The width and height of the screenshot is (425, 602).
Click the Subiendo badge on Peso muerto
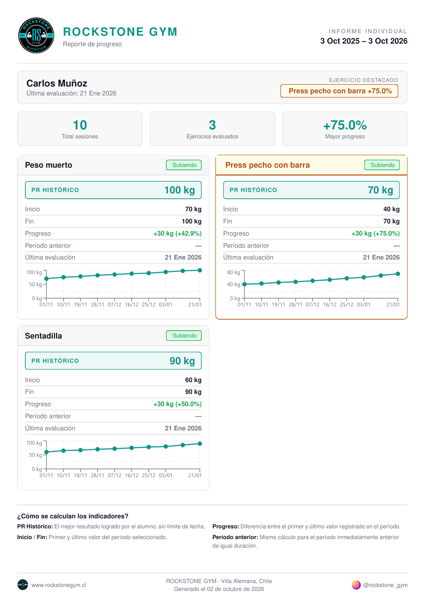point(184,165)
